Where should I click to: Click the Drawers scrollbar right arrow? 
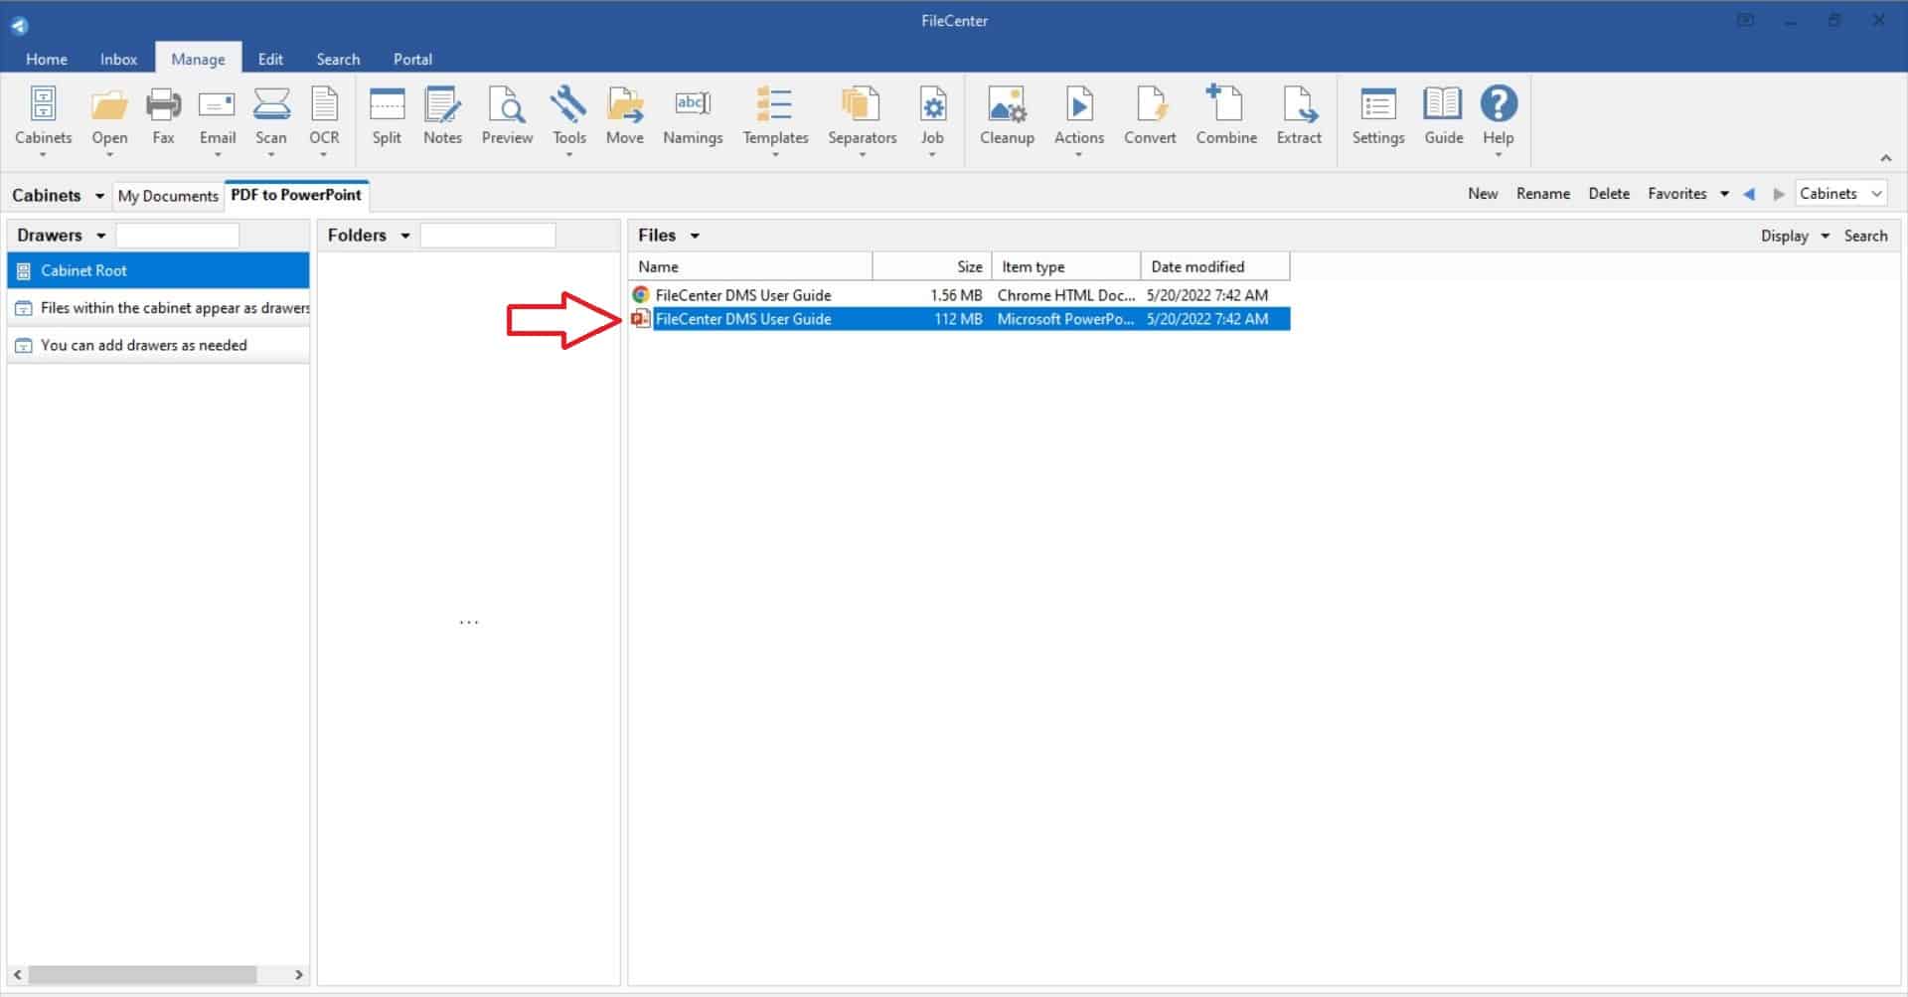298,974
